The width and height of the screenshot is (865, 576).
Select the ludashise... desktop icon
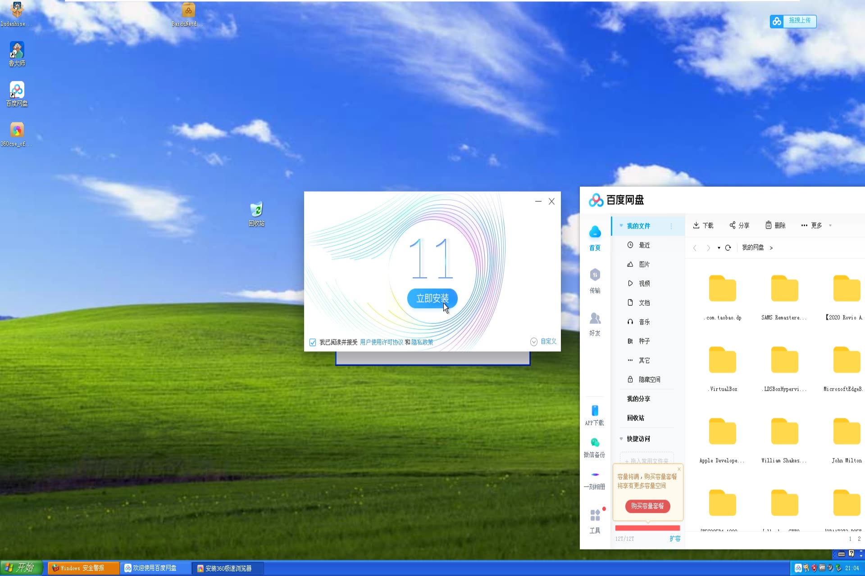[16, 14]
